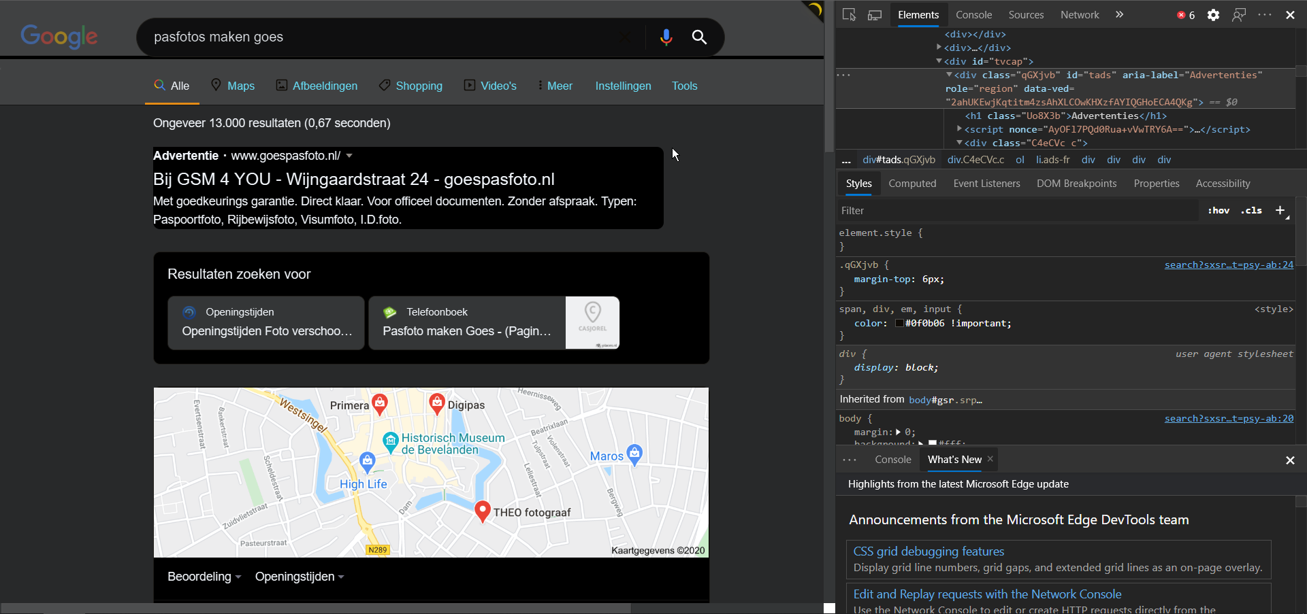Click the Digipas map pin

(437, 403)
